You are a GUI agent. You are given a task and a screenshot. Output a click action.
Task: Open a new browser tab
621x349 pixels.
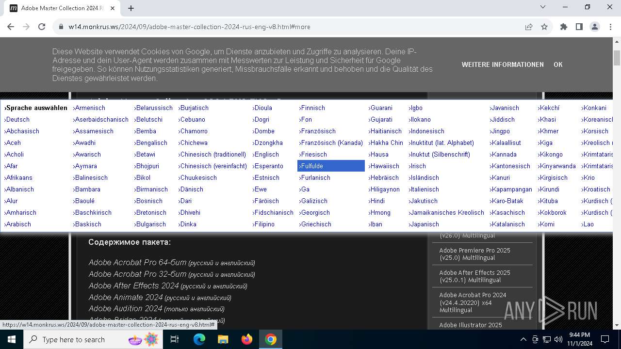coord(131,8)
